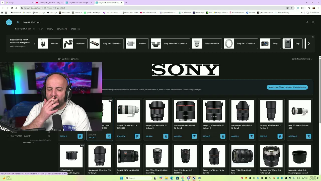Open the WhatsApp bookmark
321x181 pixels.
pos(185,13)
